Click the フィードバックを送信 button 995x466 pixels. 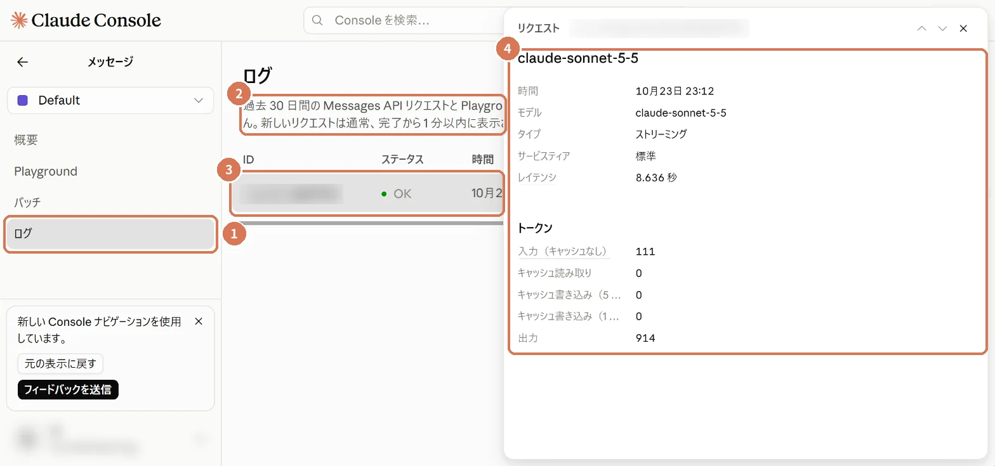click(68, 389)
